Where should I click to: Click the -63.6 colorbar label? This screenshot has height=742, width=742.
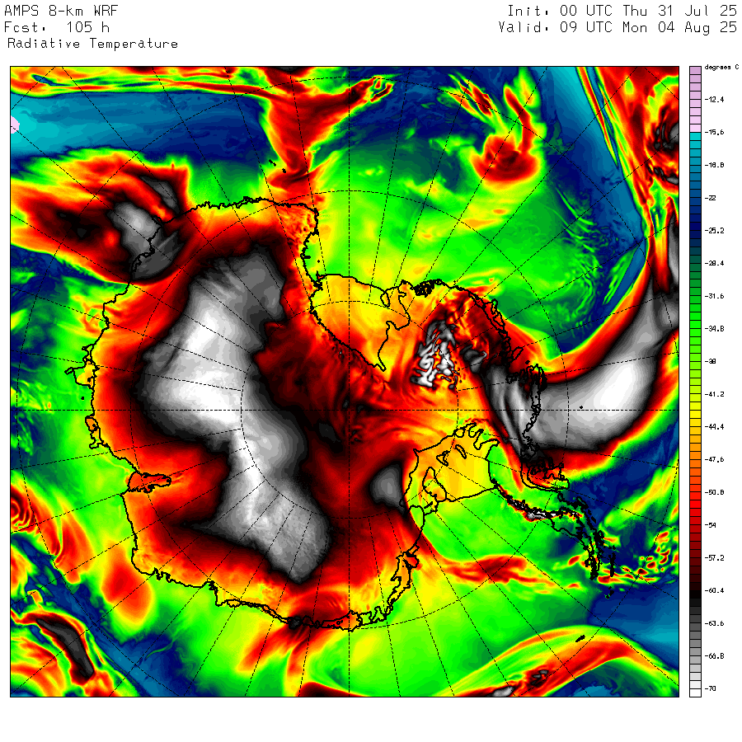pyautogui.click(x=714, y=623)
